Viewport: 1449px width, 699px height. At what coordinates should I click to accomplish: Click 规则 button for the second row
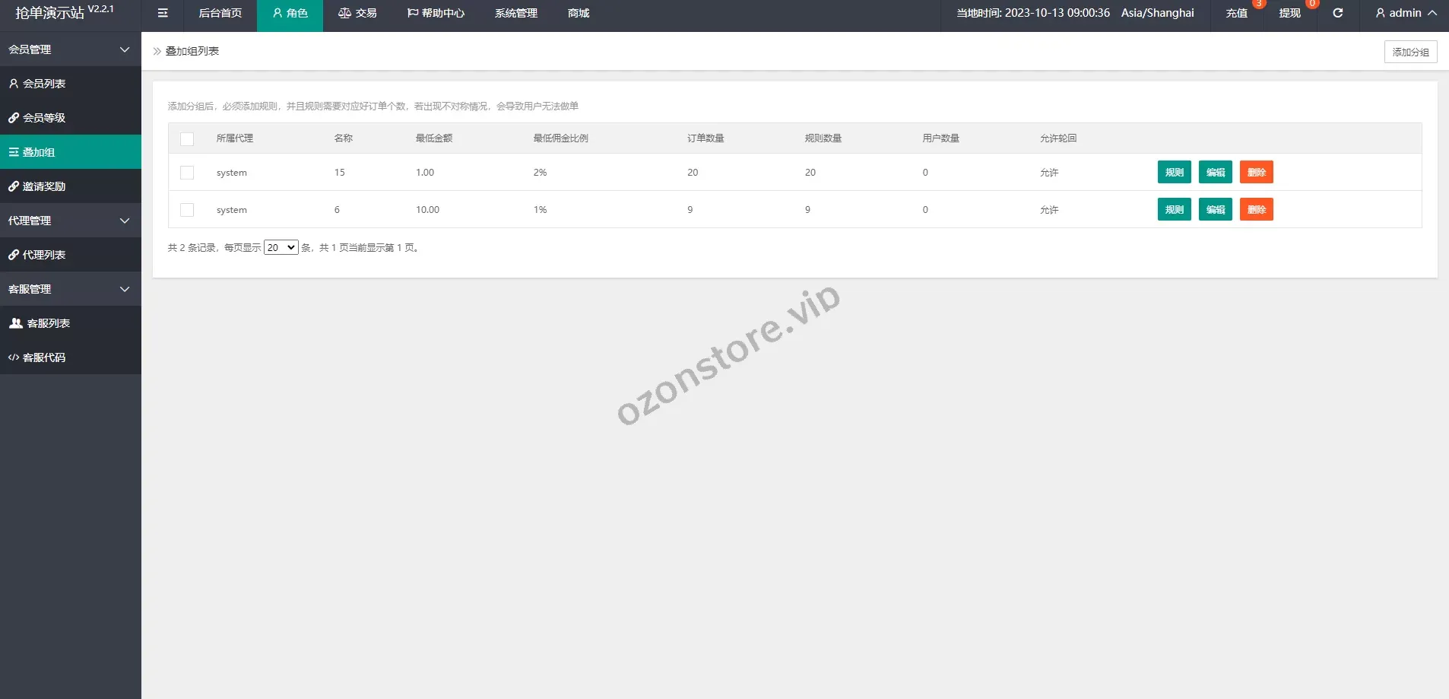tap(1174, 210)
